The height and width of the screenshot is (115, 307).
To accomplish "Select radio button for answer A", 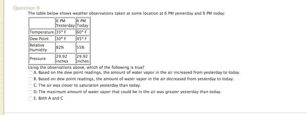I will 30,73.
